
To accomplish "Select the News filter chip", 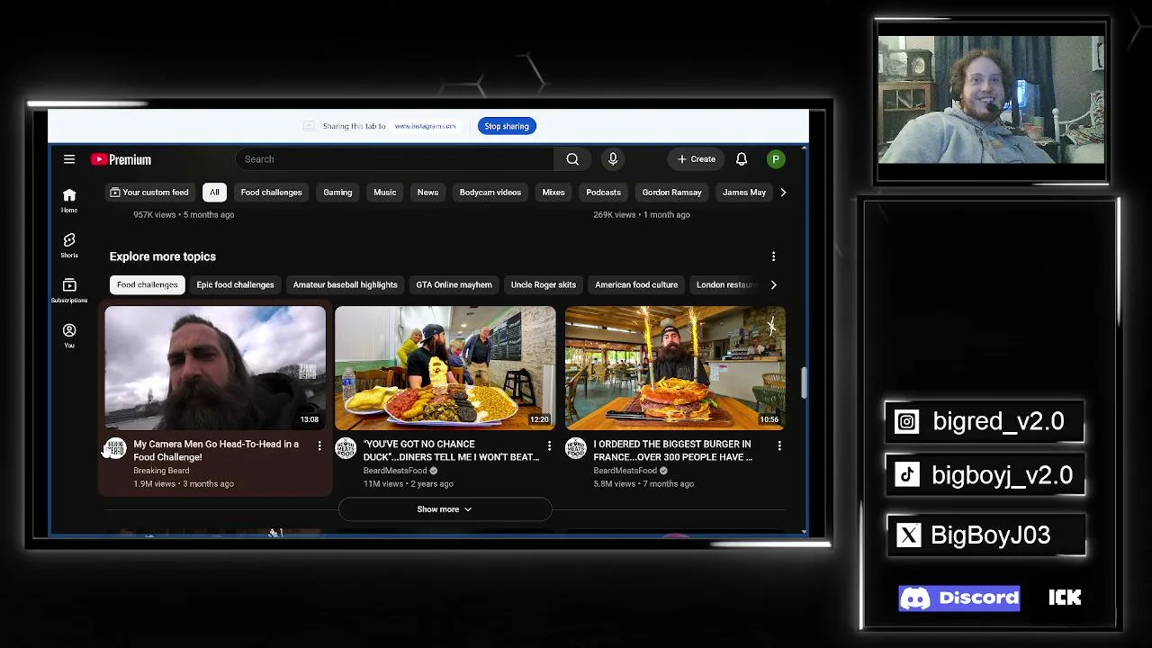I will 427,193.
